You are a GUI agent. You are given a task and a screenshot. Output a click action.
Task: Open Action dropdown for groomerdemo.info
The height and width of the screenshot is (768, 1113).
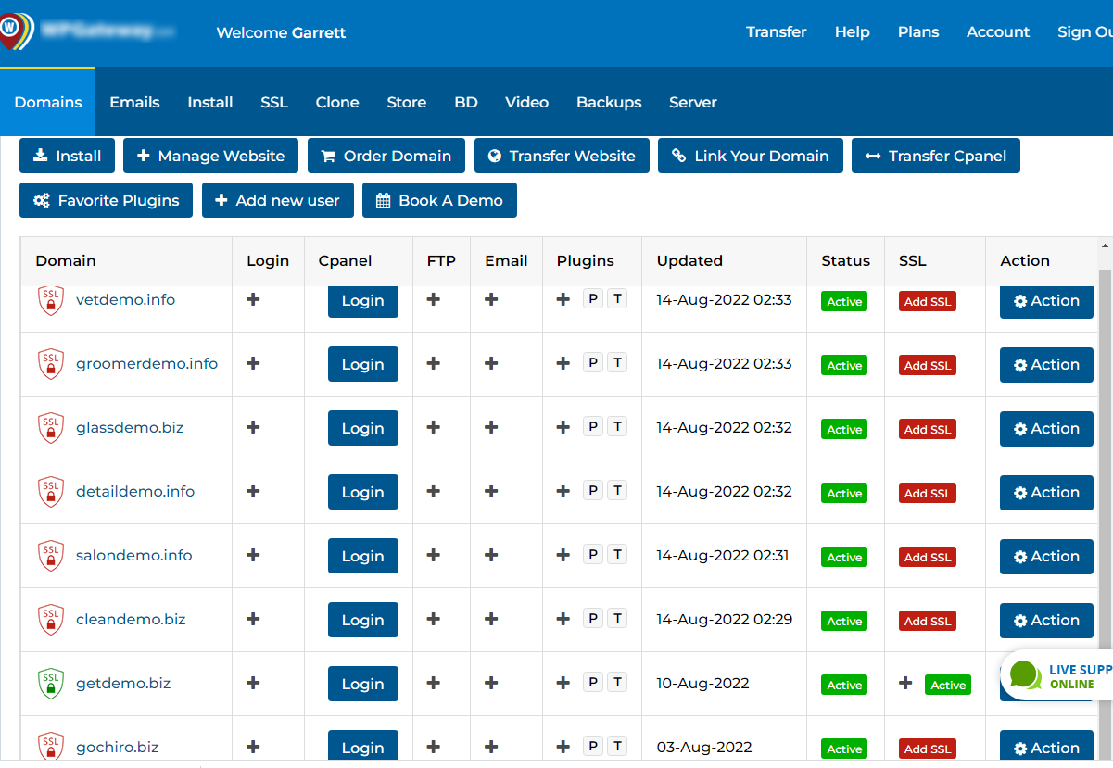[1046, 365]
